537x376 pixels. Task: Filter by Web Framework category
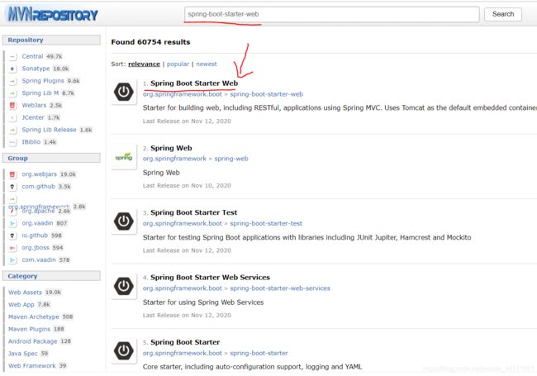pos(32,366)
